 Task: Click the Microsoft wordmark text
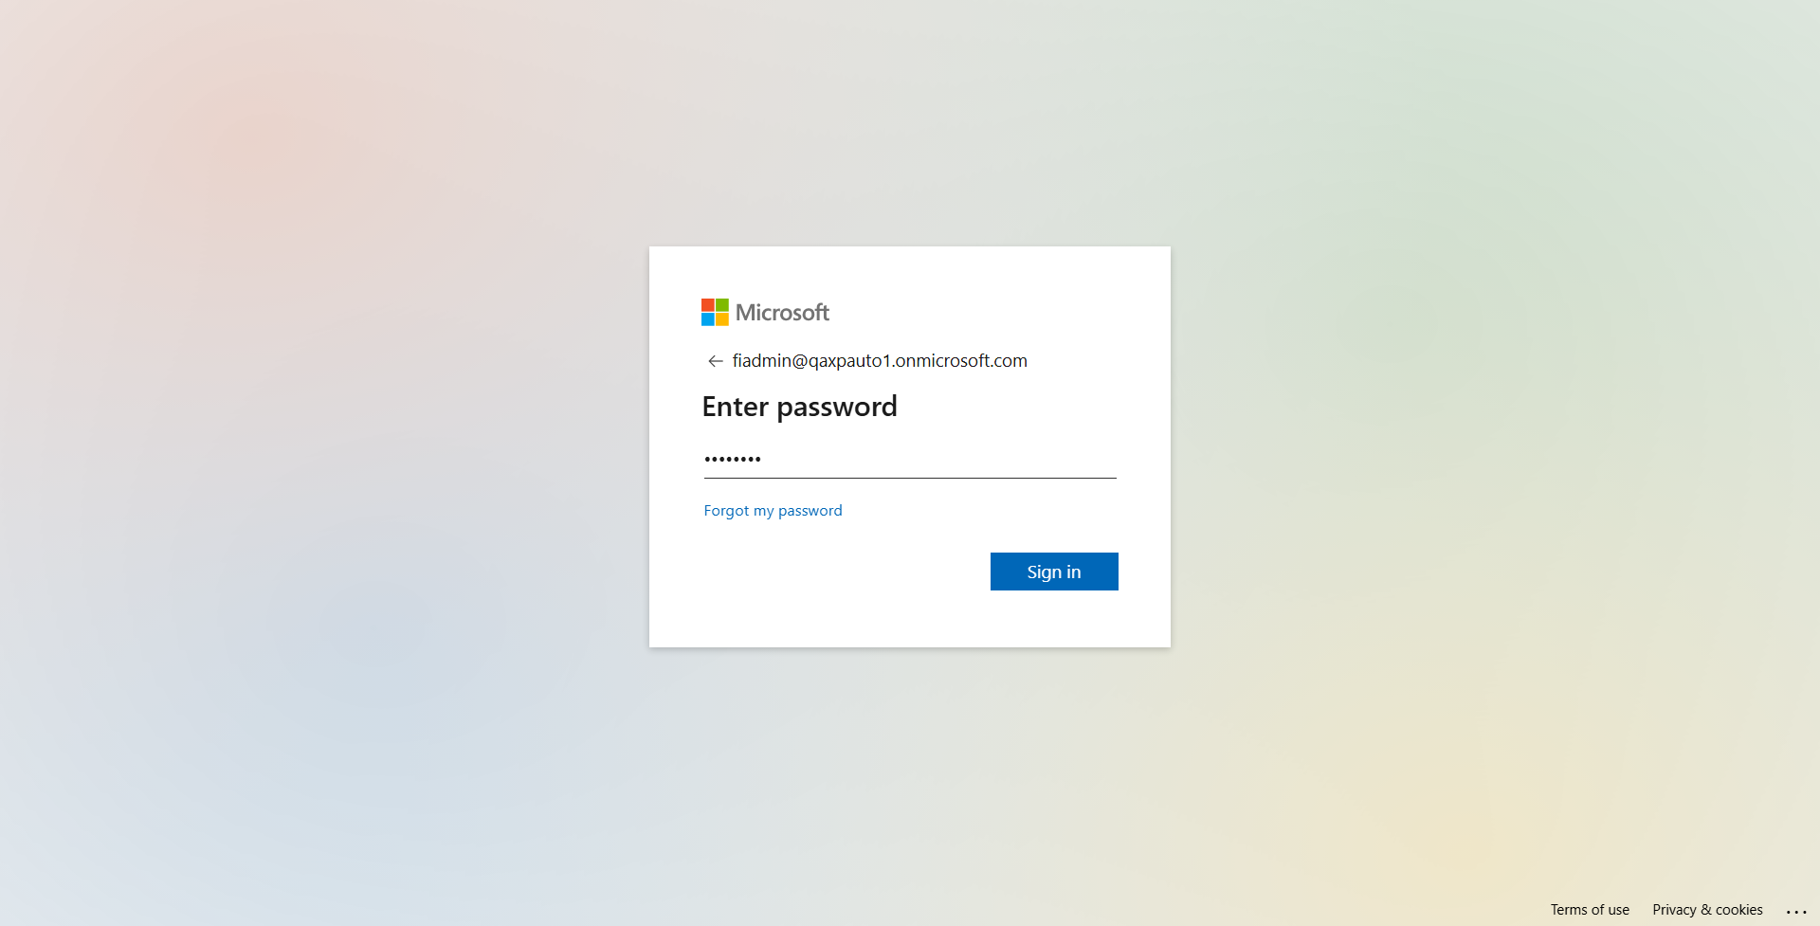tap(782, 313)
